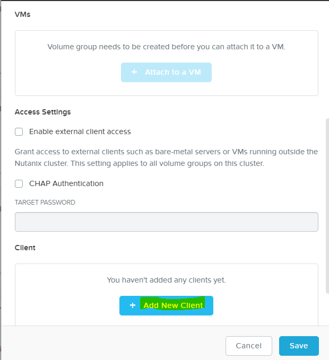The height and width of the screenshot is (360, 329).
Task: Click the 'Enable external client access' label text
Action: tap(80, 131)
